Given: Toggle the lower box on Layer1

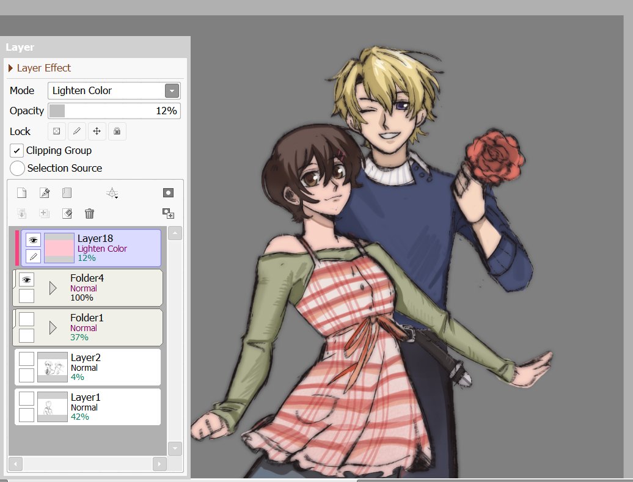Looking at the screenshot, I should [x=27, y=415].
